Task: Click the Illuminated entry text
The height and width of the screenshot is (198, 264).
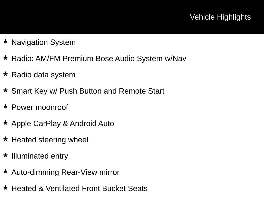Action: [40, 156]
